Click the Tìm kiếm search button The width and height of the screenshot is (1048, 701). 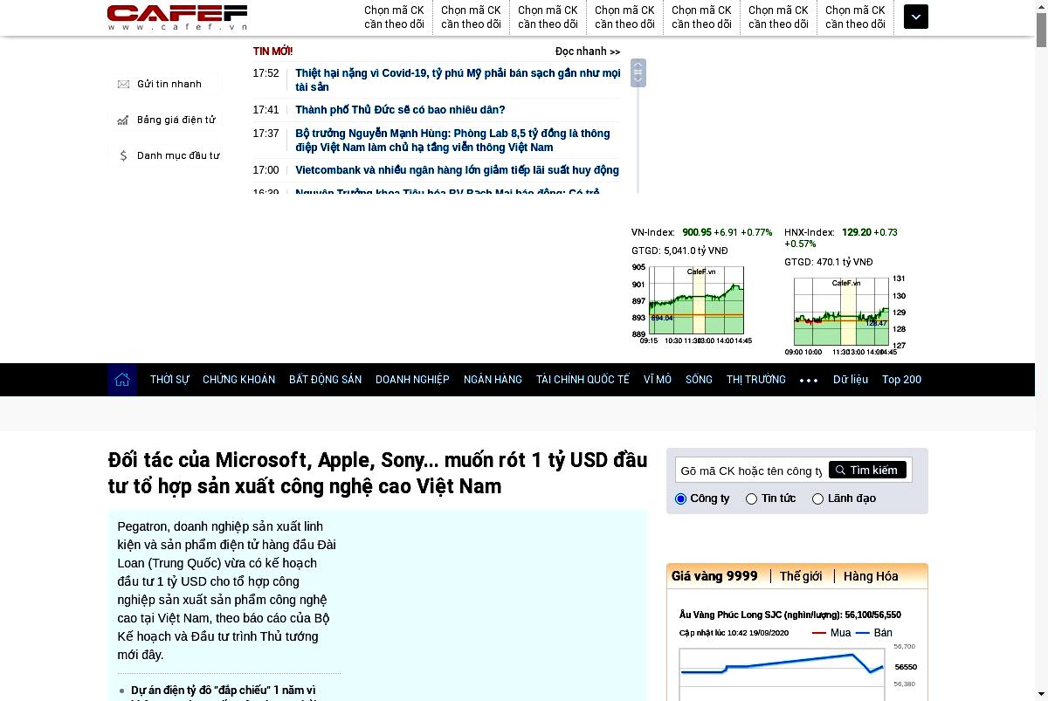click(x=867, y=470)
